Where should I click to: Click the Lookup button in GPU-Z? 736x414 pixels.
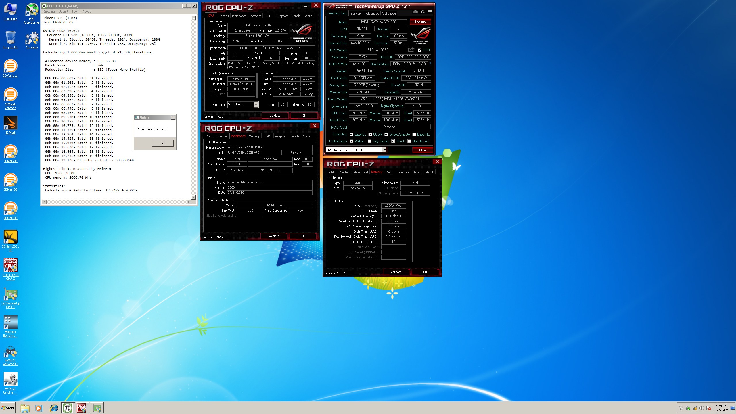coord(420,22)
